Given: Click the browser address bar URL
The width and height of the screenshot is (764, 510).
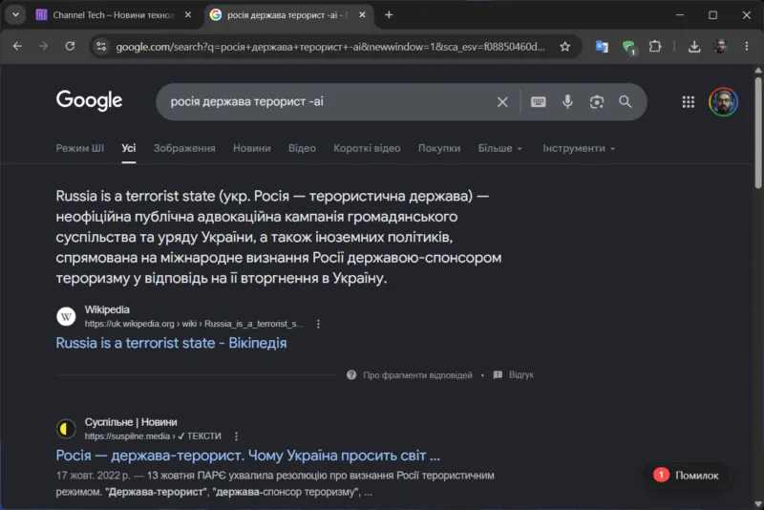Looking at the screenshot, I should point(330,47).
